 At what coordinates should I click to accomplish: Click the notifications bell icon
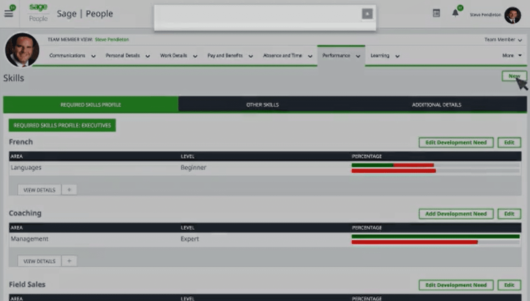(x=455, y=13)
